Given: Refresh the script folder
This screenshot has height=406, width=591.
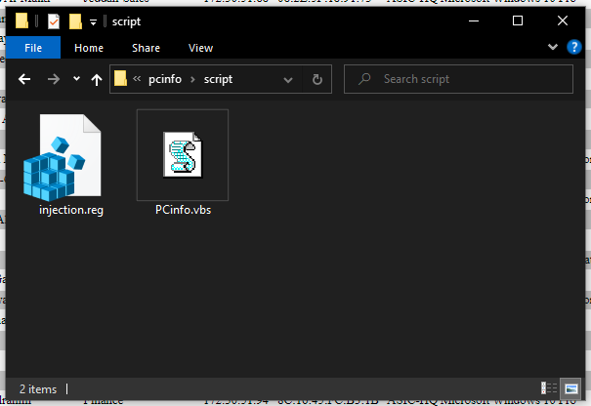Looking at the screenshot, I should (x=317, y=79).
